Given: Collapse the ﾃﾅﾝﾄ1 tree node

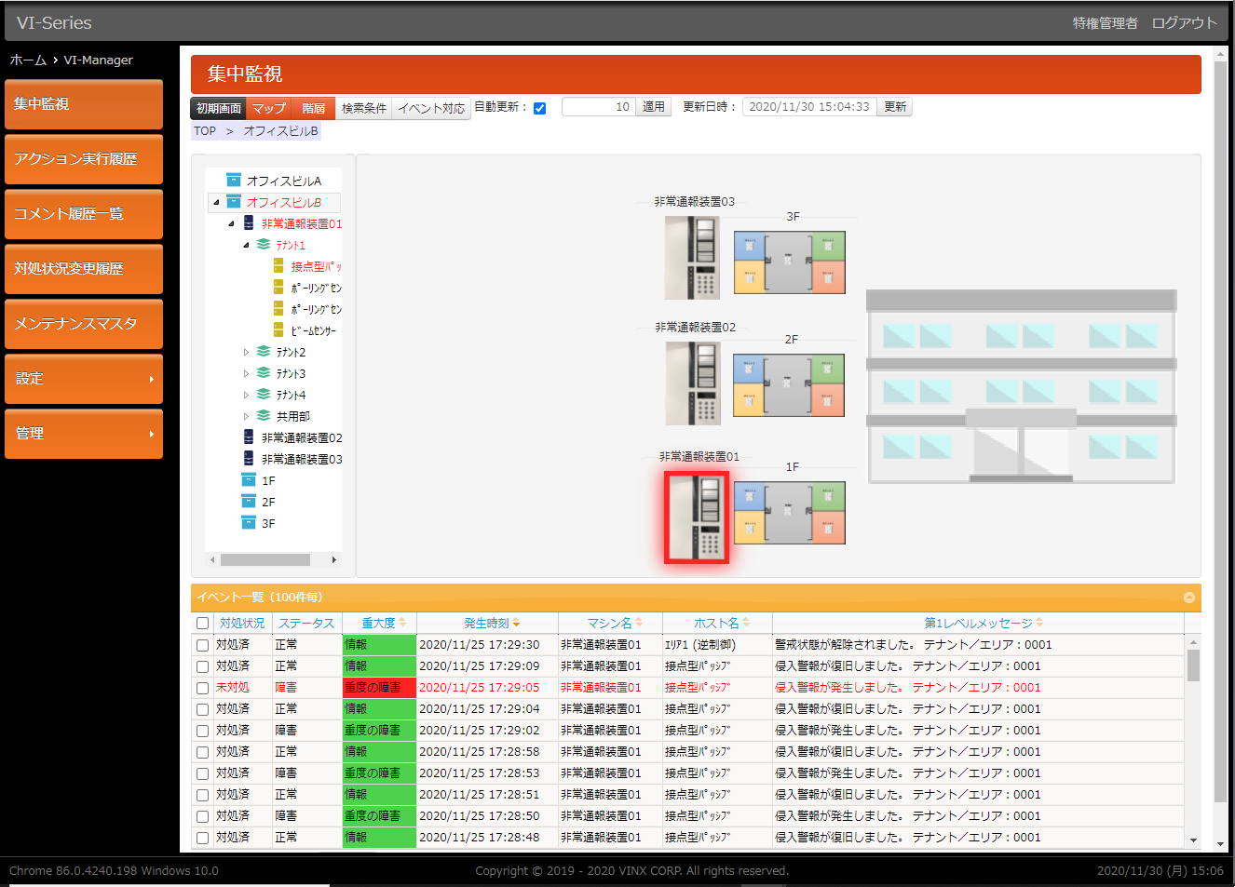Looking at the screenshot, I should [x=246, y=245].
